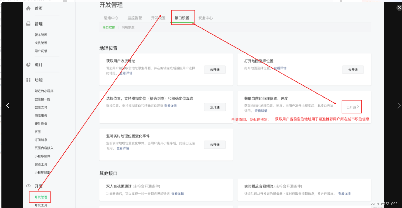Close the image viewer with X

tap(400, 8)
